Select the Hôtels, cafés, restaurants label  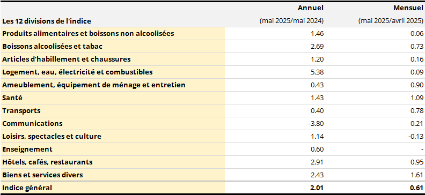[47, 162]
